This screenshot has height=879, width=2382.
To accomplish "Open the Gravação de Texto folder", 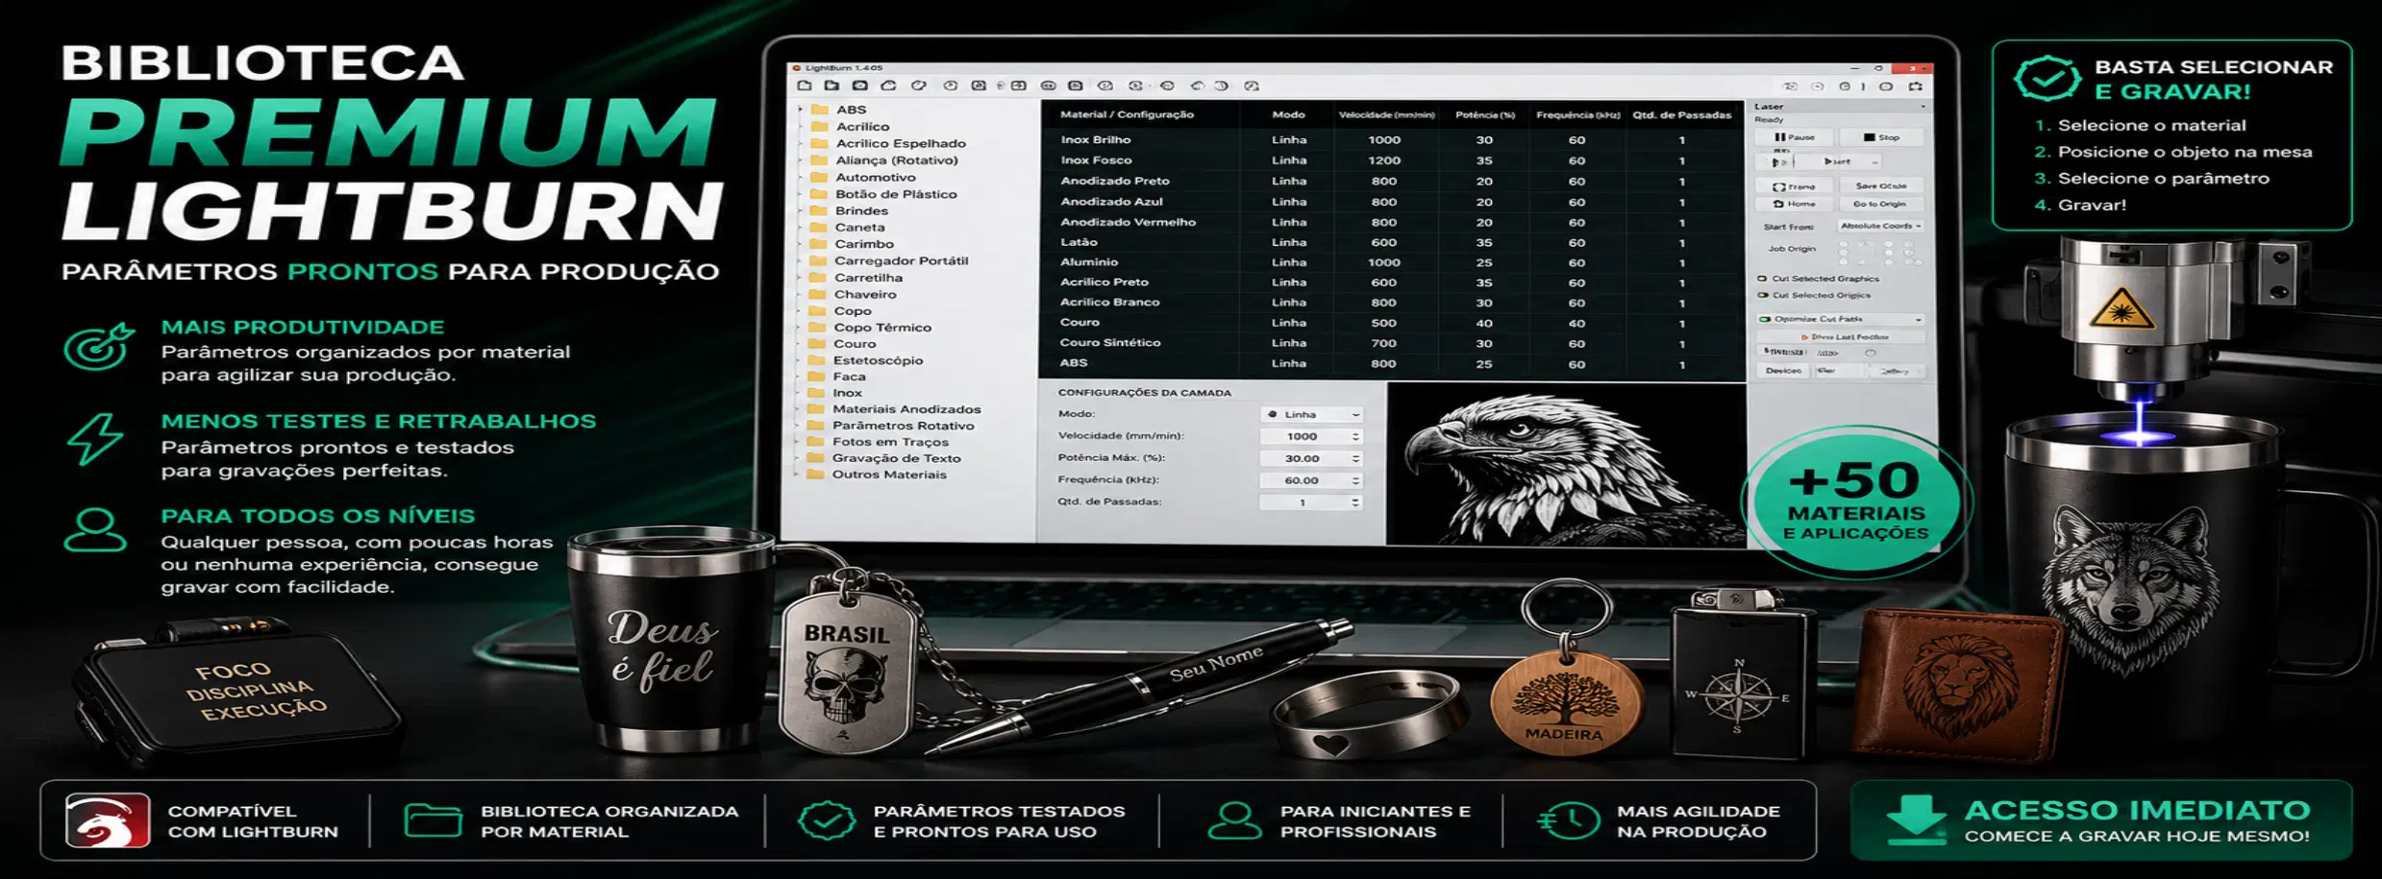I will (884, 458).
